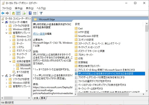Open the ヘルプ(H) menu

pos(41,8)
